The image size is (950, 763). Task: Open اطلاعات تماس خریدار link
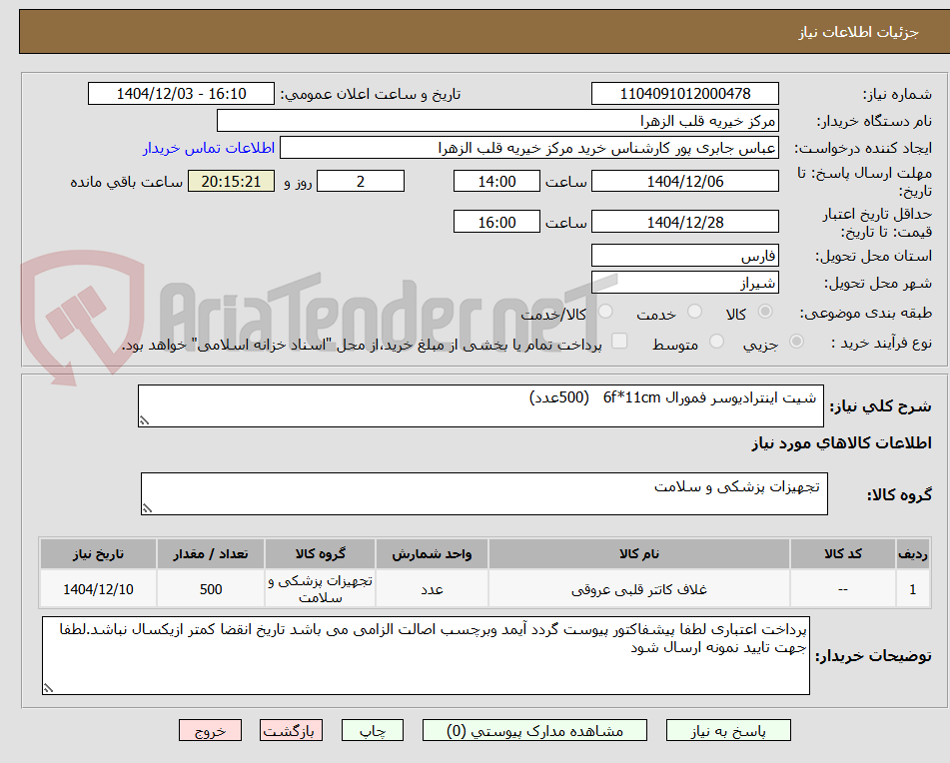pos(209,149)
